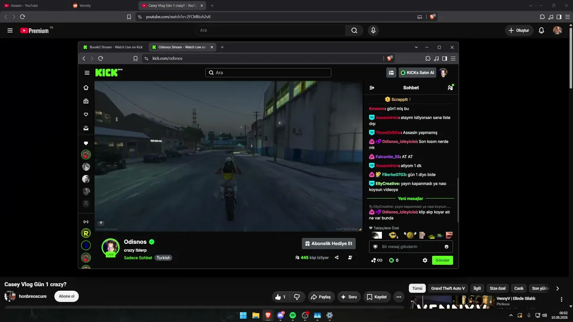Focus the Bir mesaj gönderin chat input
The height and width of the screenshot is (322, 573).
click(411, 246)
